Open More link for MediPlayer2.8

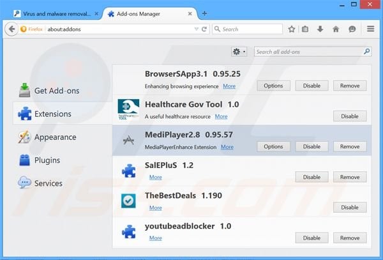coord(227,147)
